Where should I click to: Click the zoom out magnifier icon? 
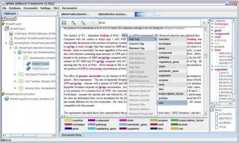point(83,23)
